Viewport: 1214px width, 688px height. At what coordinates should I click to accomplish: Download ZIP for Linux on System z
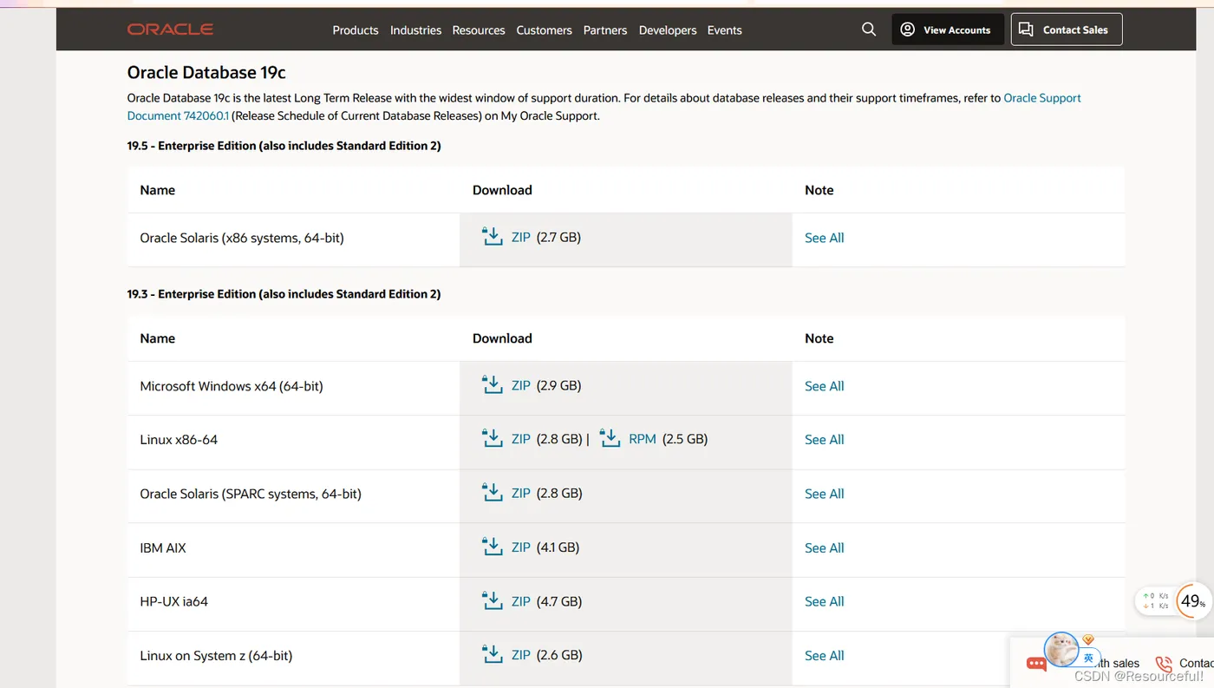point(520,655)
